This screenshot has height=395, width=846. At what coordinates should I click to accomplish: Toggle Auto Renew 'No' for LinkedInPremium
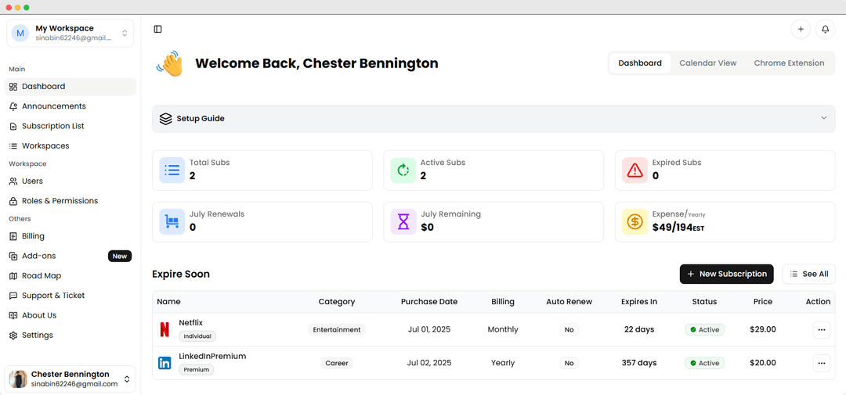(x=569, y=363)
